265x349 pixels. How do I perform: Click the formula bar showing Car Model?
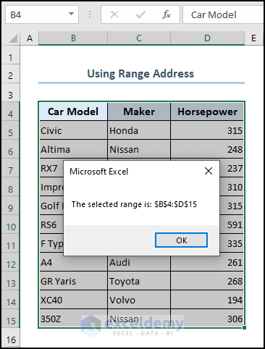[x=223, y=14]
